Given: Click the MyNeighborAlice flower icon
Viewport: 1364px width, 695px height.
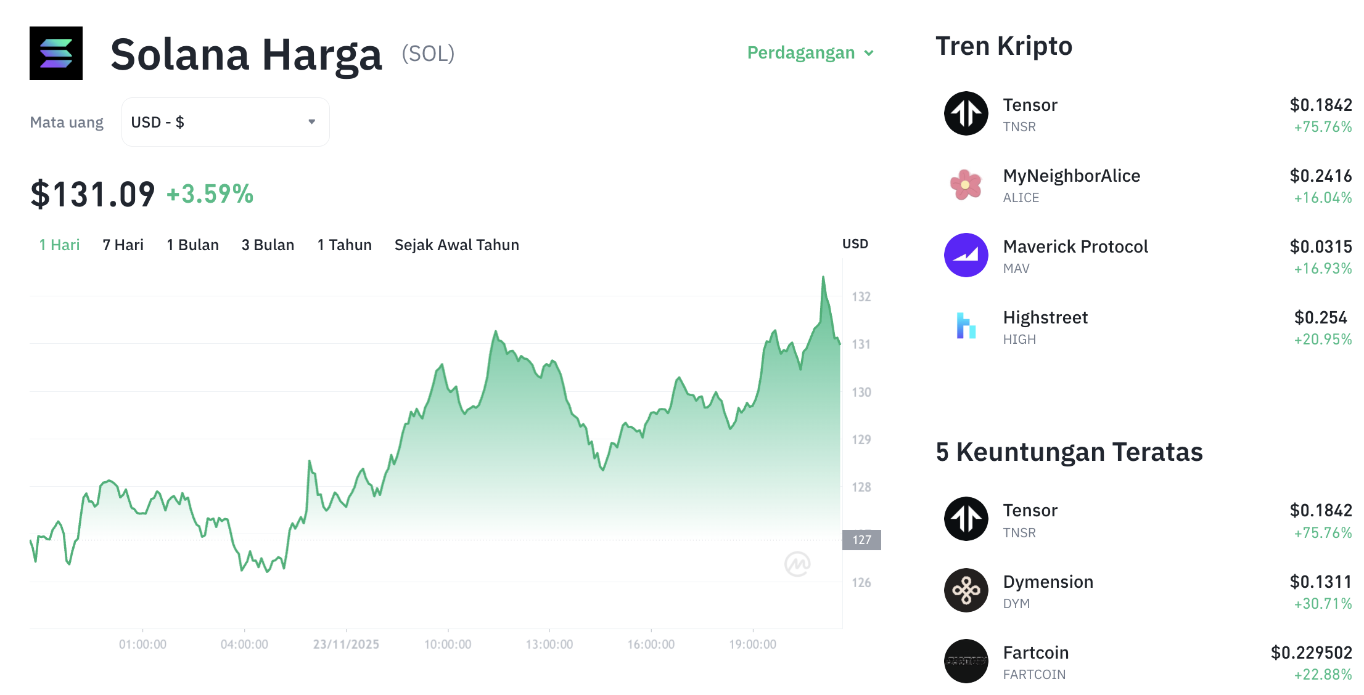Looking at the screenshot, I should coord(966,184).
